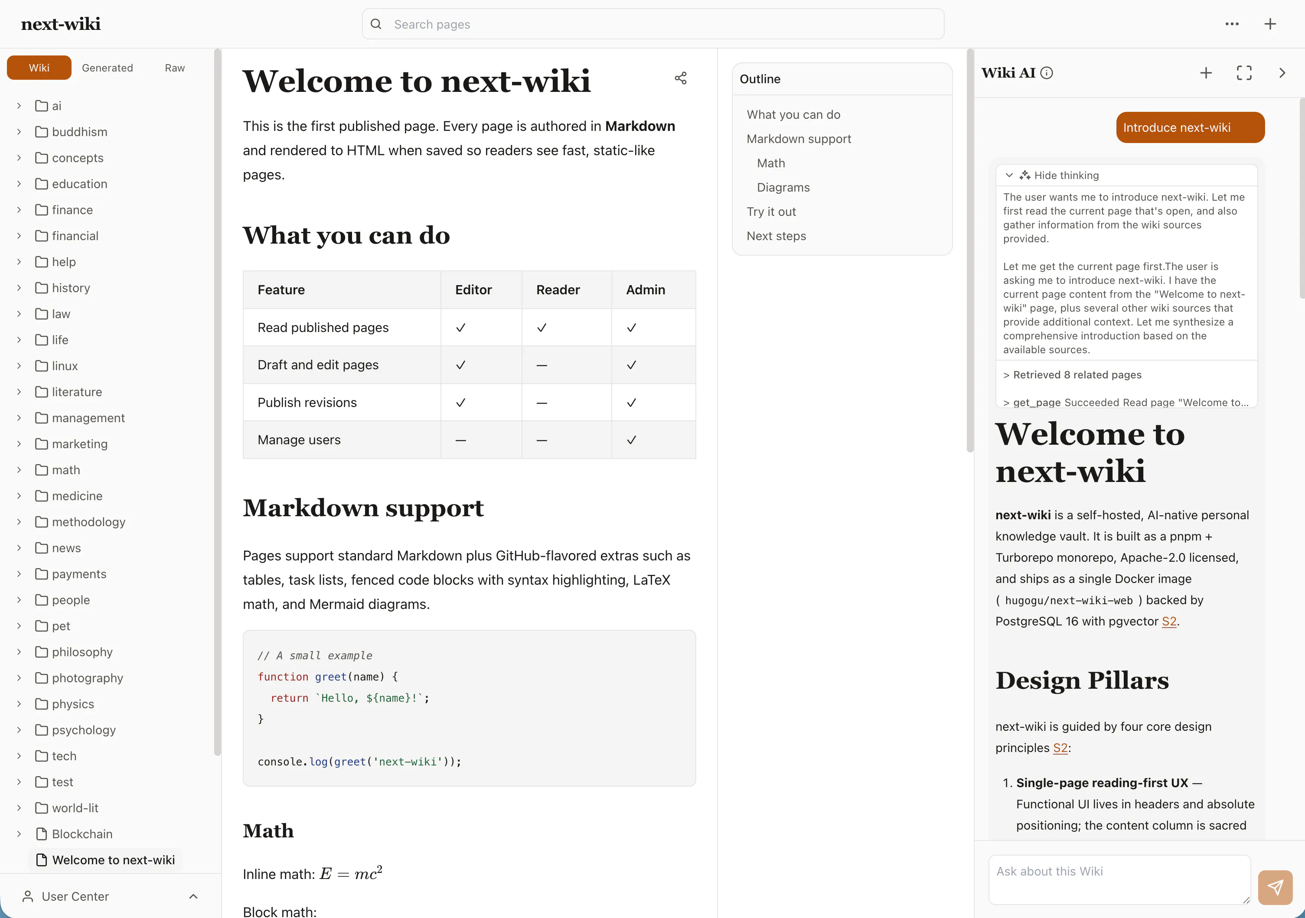Jump to Next steps in Outline
The width and height of the screenshot is (1305, 918).
click(x=776, y=236)
